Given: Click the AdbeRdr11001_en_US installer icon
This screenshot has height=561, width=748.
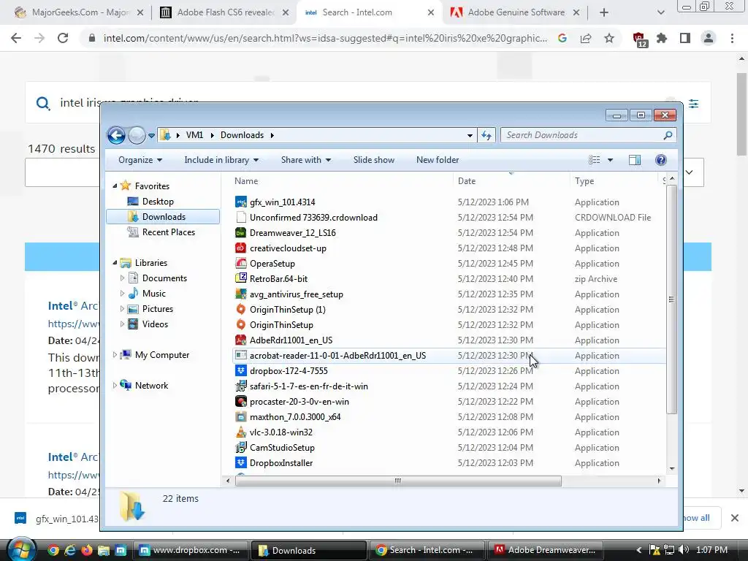Looking at the screenshot, I should [241, 340].
